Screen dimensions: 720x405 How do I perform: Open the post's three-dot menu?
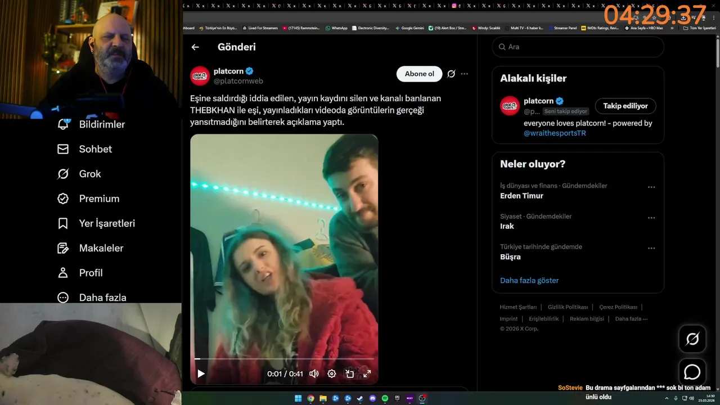coord(464,74)
